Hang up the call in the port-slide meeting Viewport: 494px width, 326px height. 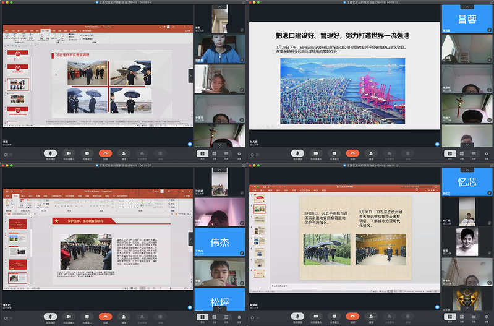352,153
